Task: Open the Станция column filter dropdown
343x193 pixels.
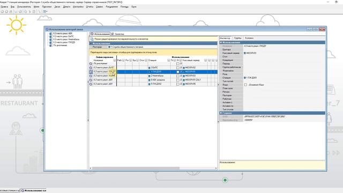Action: [x=169, y=60]
